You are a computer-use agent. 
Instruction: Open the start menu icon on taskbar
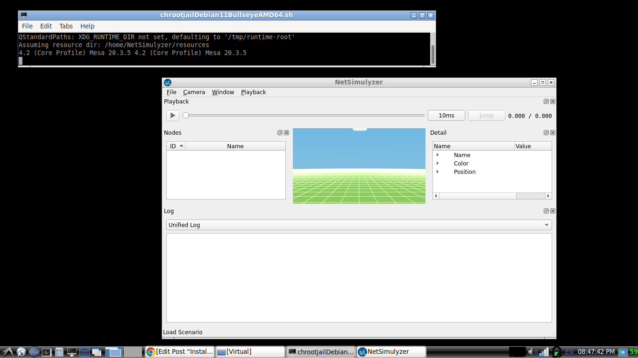click(x=8, y=352)
